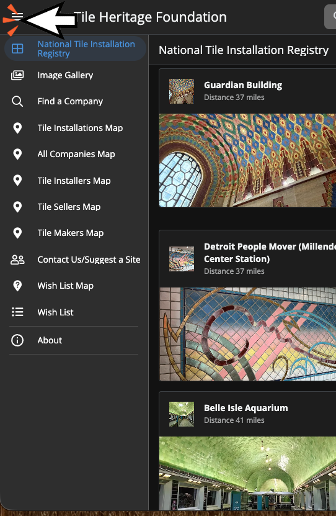The width and height of the screenshot is (336, 516).
Task: Click the Tile Sellers Map pin icon
Action: click(17, 207)
